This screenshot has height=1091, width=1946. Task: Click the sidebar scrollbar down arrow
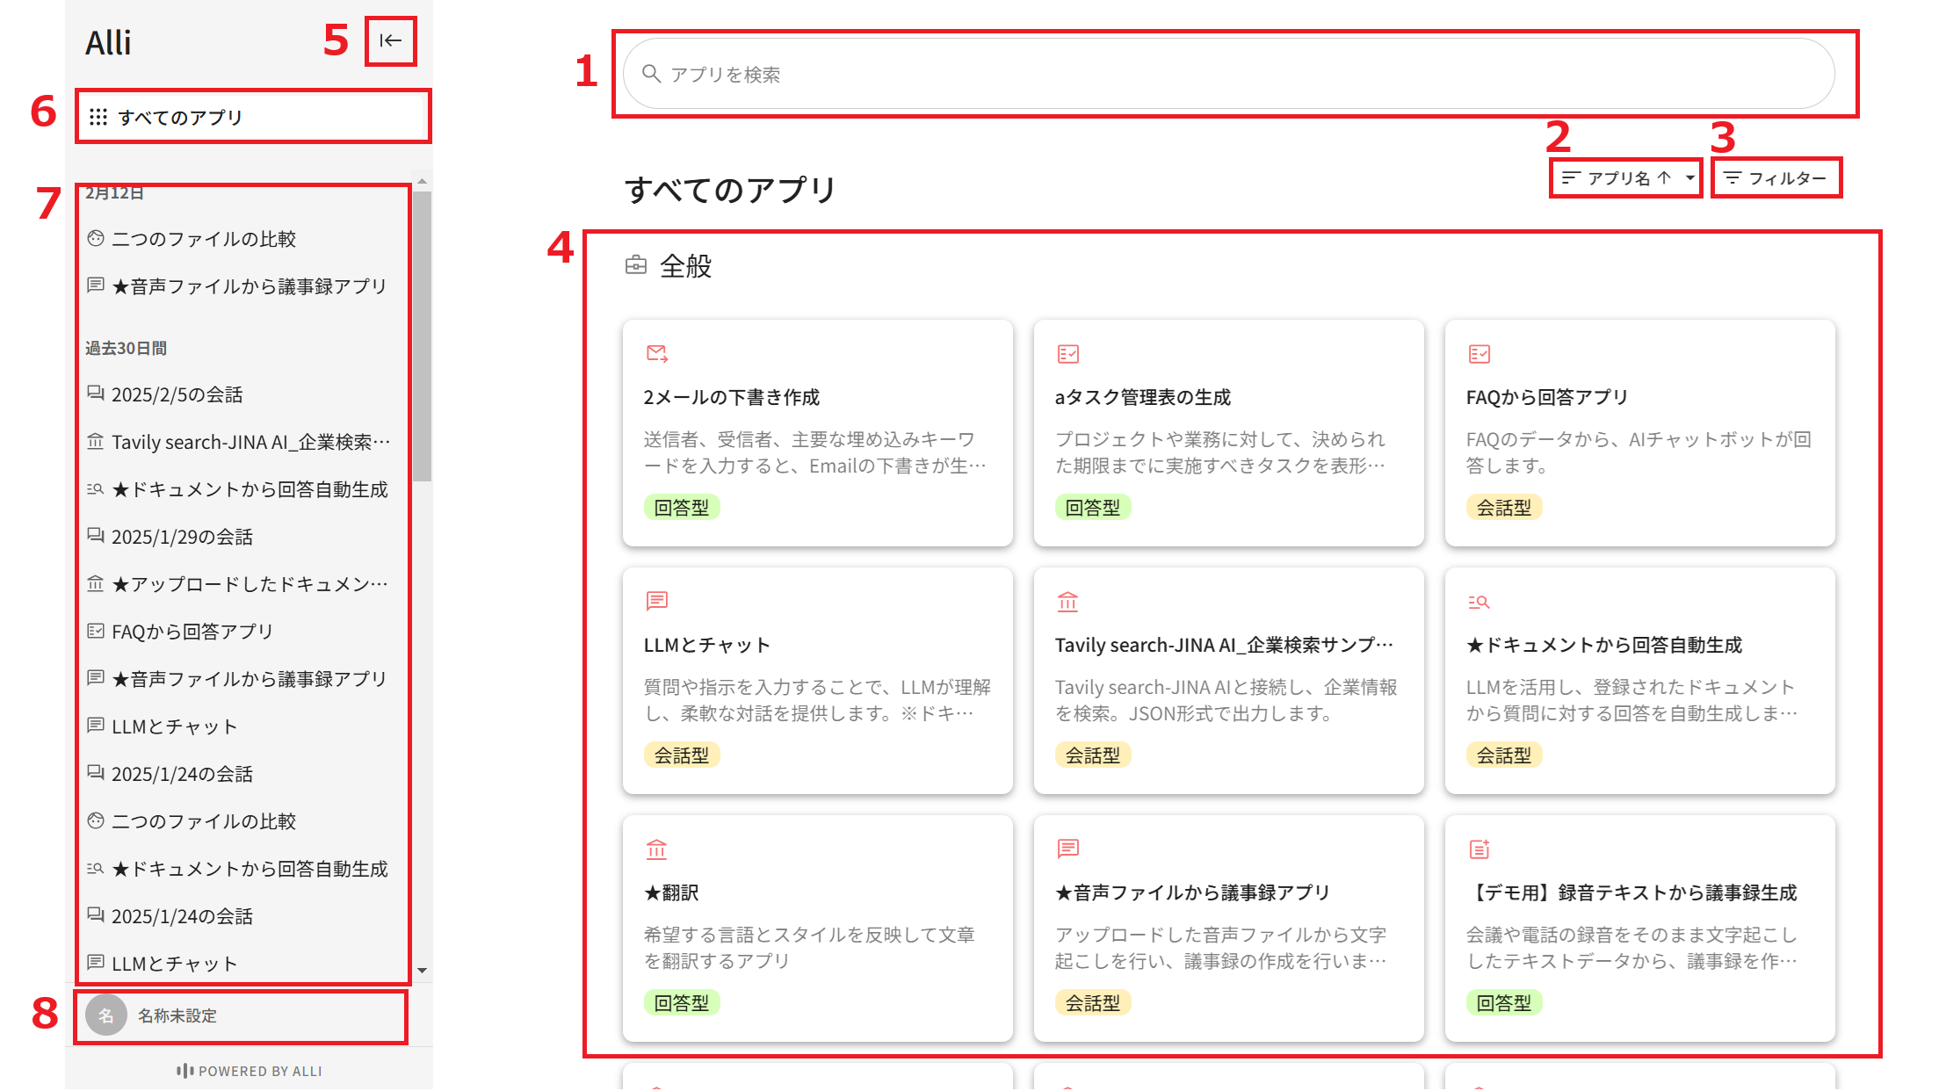423,971
